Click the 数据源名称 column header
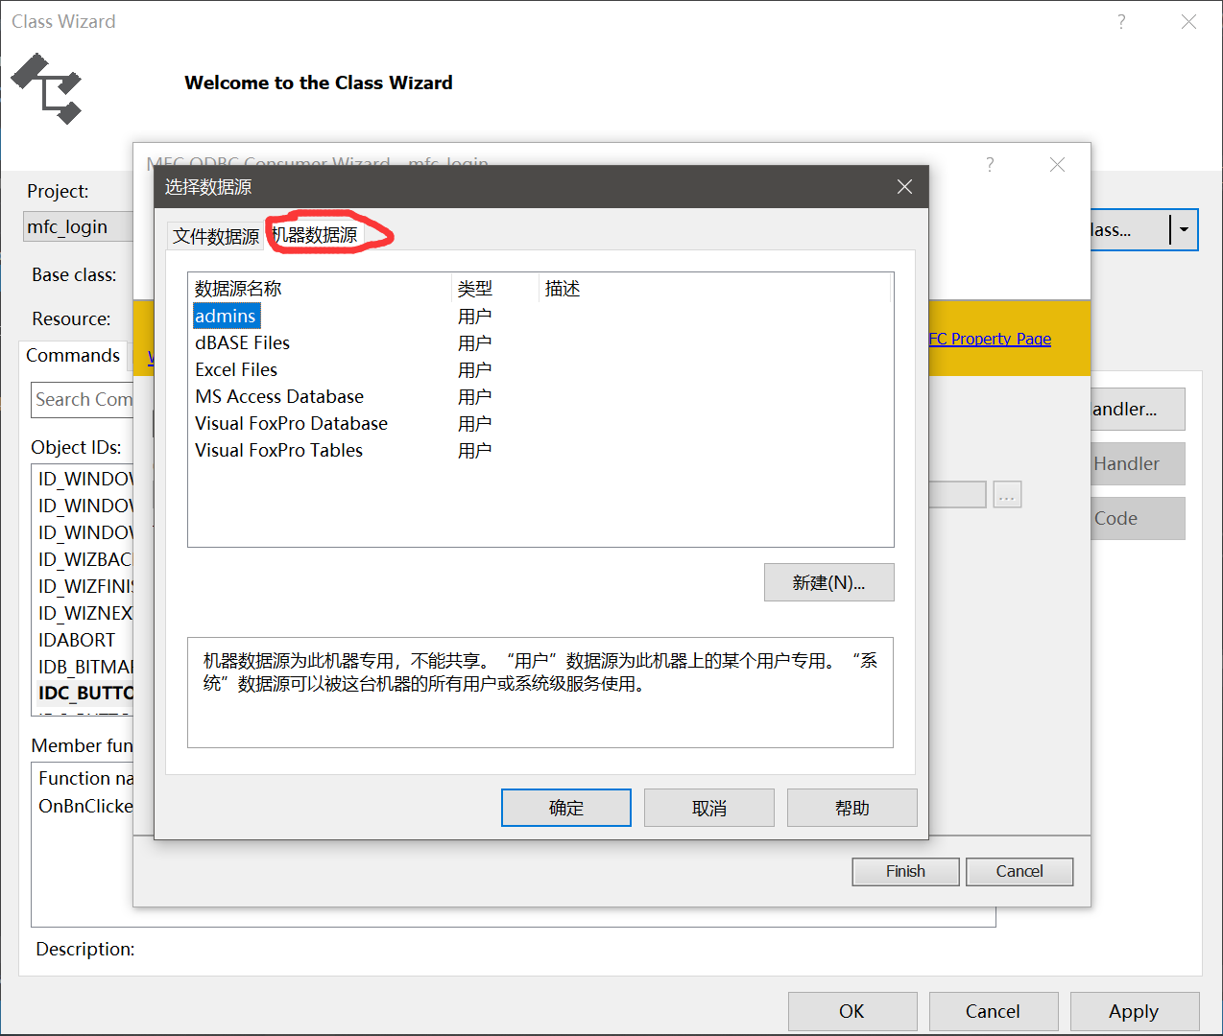The image size is (1223, 1036). (x=320, y=289)
